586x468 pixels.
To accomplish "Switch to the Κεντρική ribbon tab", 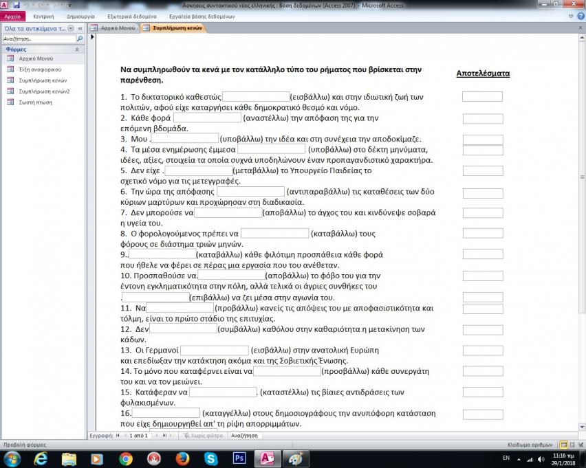I will (x=43, y=16).
